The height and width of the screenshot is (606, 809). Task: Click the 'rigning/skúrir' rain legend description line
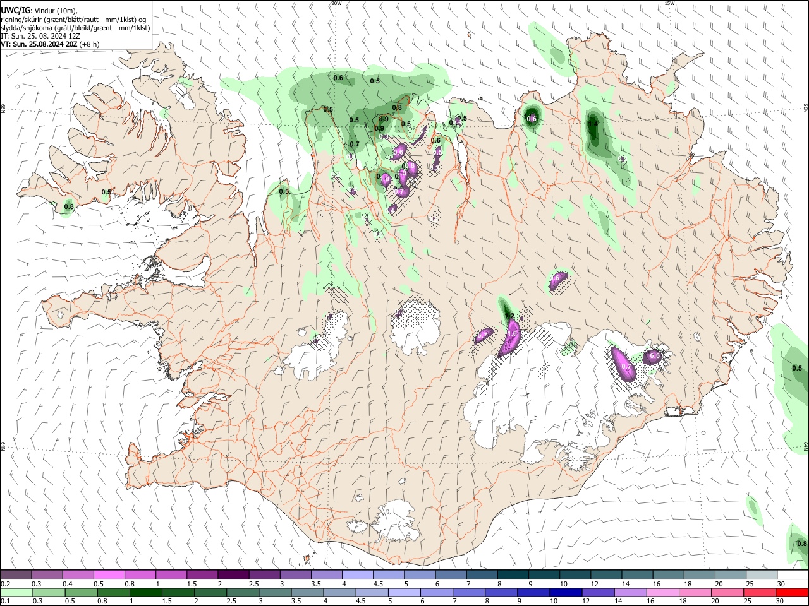coord(73,19)
